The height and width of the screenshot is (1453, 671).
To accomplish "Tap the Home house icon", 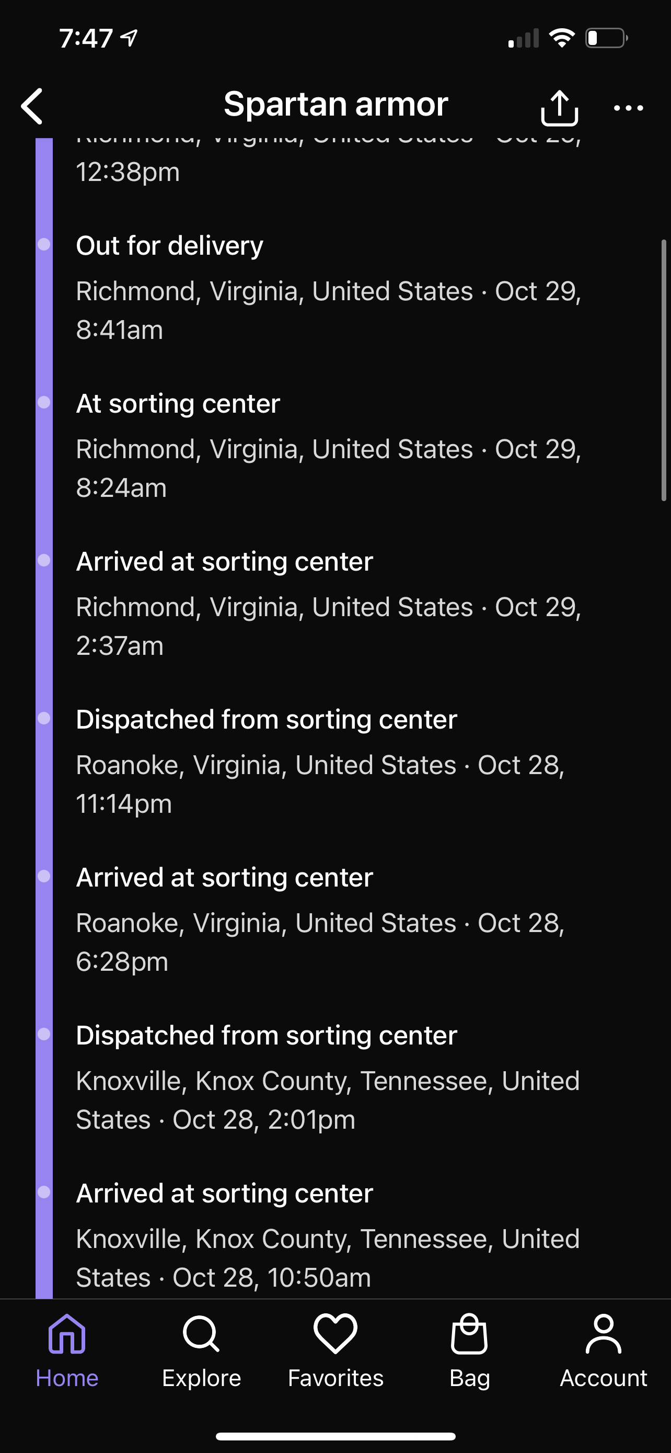I will coord(67,1334).
